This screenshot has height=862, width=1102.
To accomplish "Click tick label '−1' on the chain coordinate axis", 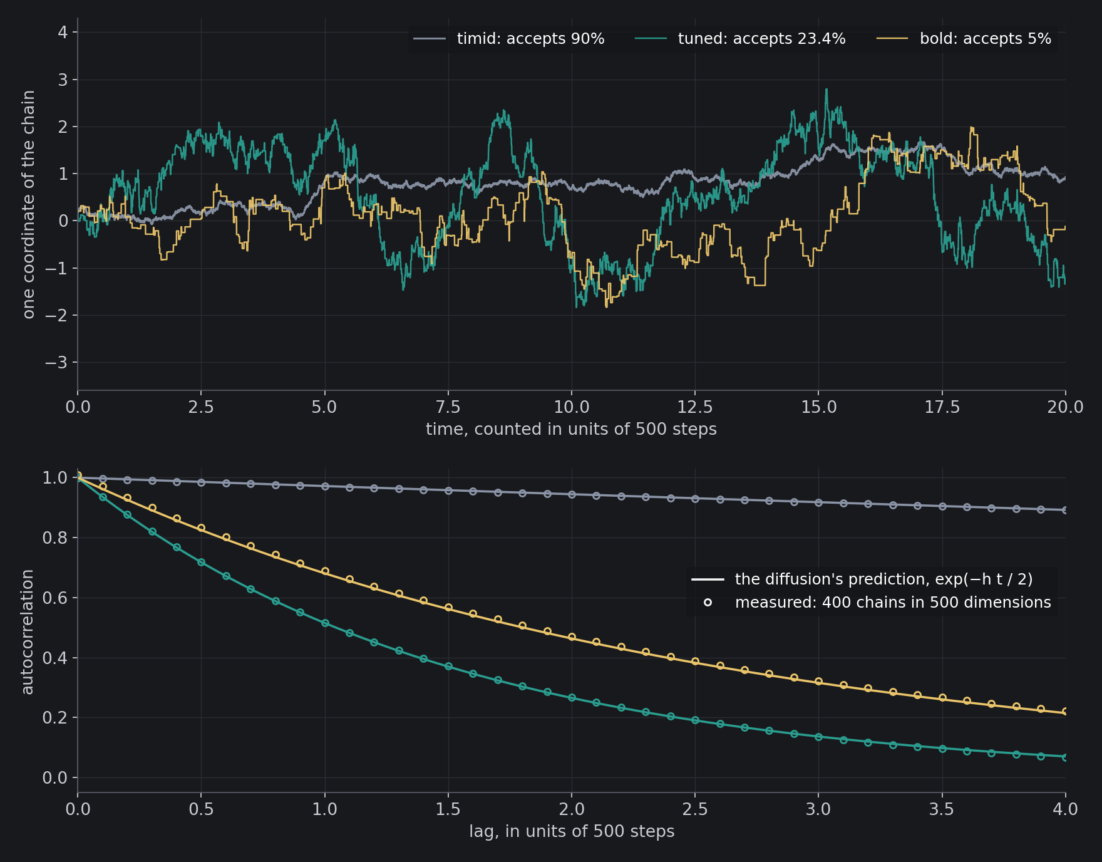I will (56, 268).
